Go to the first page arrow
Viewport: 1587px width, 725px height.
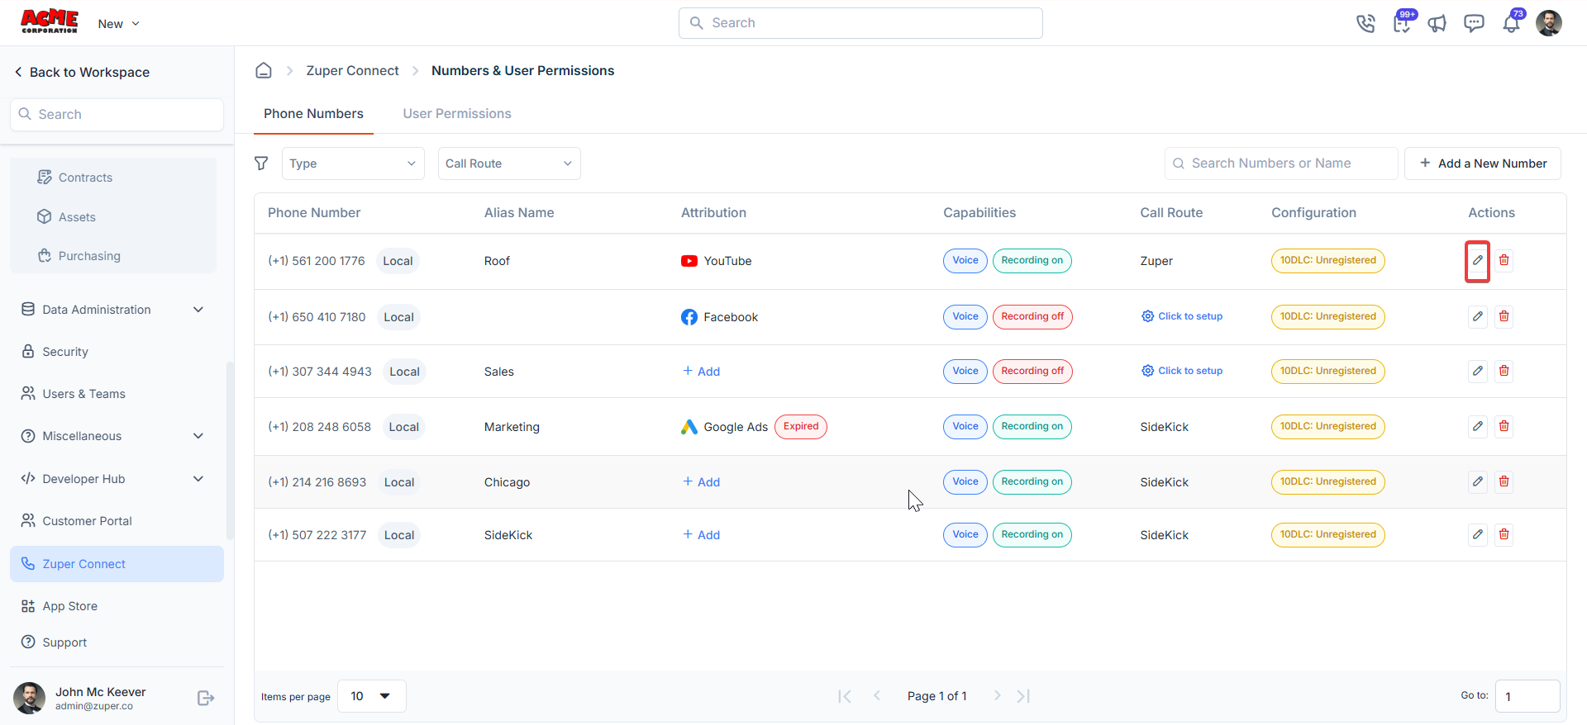(845, 696)
